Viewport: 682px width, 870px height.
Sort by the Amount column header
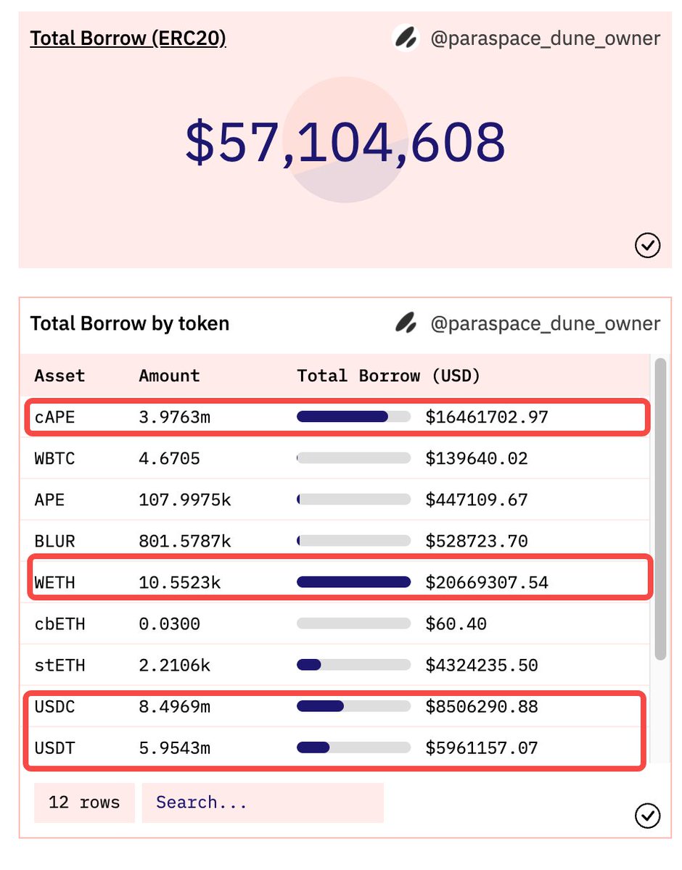(x=169, y=376)
